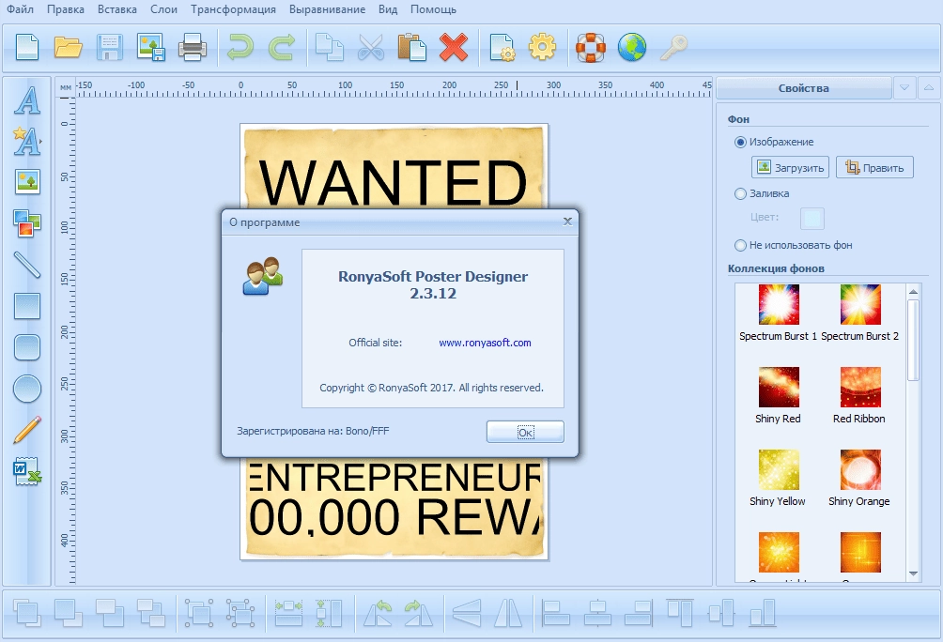Click the red Delete cross icon
The image size is (943, 642).
[454, 47]
